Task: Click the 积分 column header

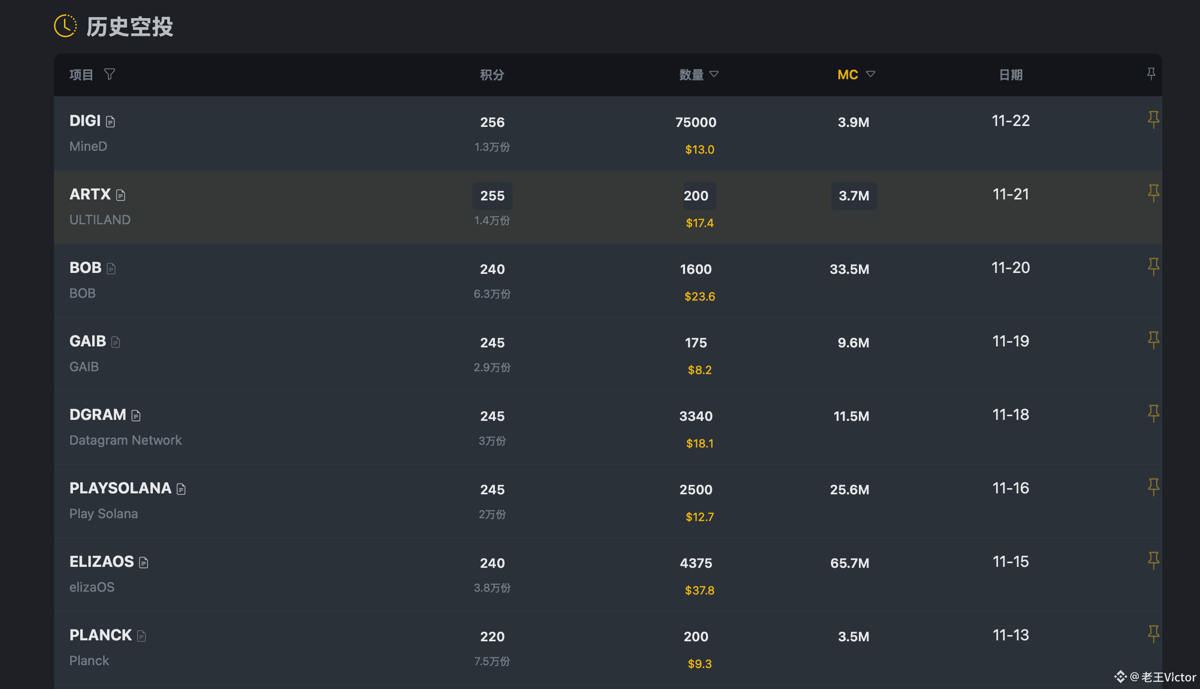Action: pyautogui.click(x=492, y=75)
